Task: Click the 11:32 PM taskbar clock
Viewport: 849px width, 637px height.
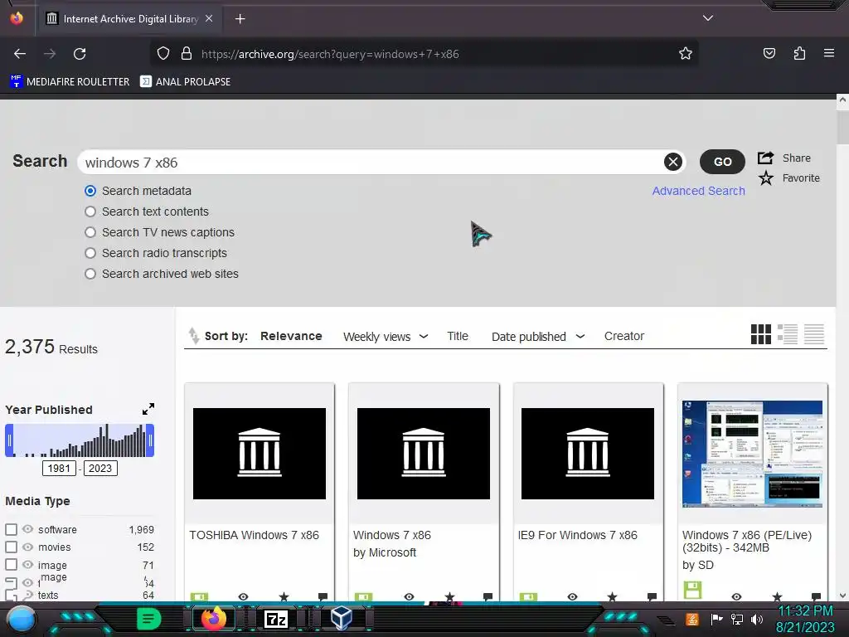Action: click(x=805, y=611)
